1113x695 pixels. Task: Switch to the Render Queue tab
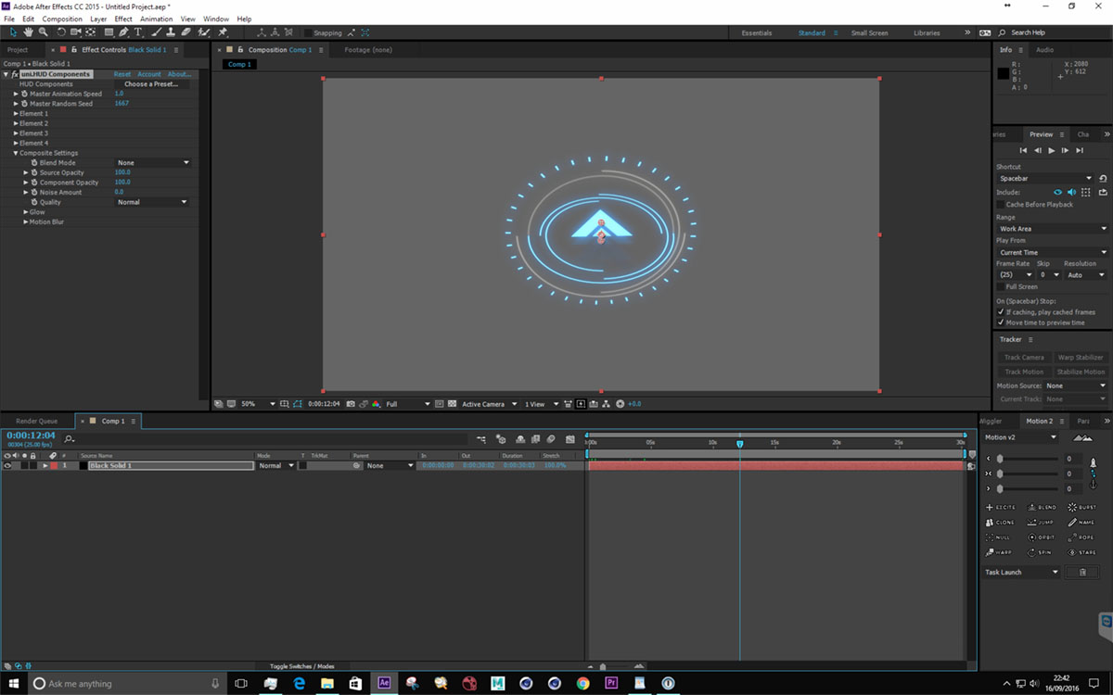tap(36, 421)
